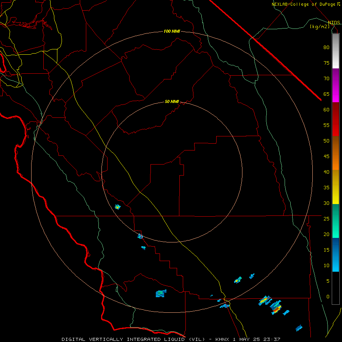Screen dimensions: 342x342
Task: Click the yellow-core echo just inside the 50 NMI ring
Action: point(118,207)
